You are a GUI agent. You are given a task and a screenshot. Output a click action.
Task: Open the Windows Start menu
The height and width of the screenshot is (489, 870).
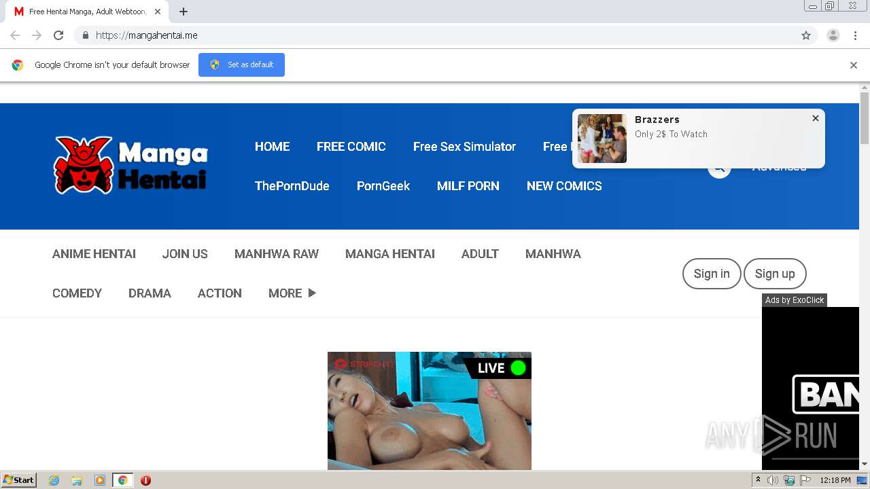click(19, 480)
